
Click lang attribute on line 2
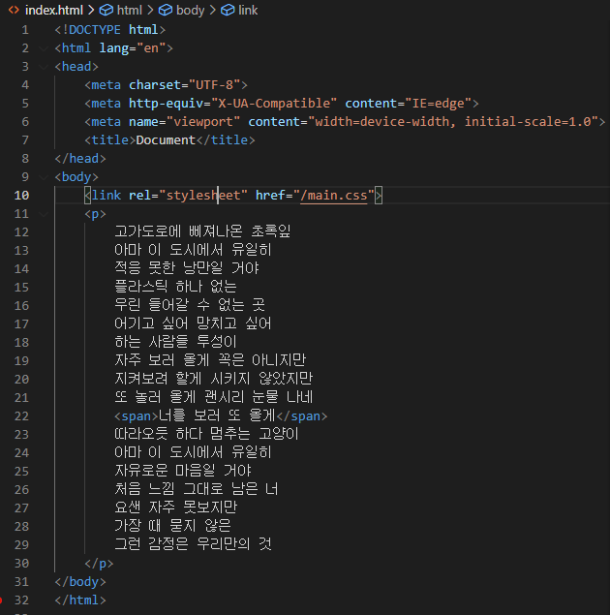pos(114,48)
